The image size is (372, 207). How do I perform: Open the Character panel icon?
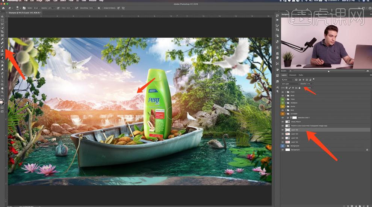[277, 88]
